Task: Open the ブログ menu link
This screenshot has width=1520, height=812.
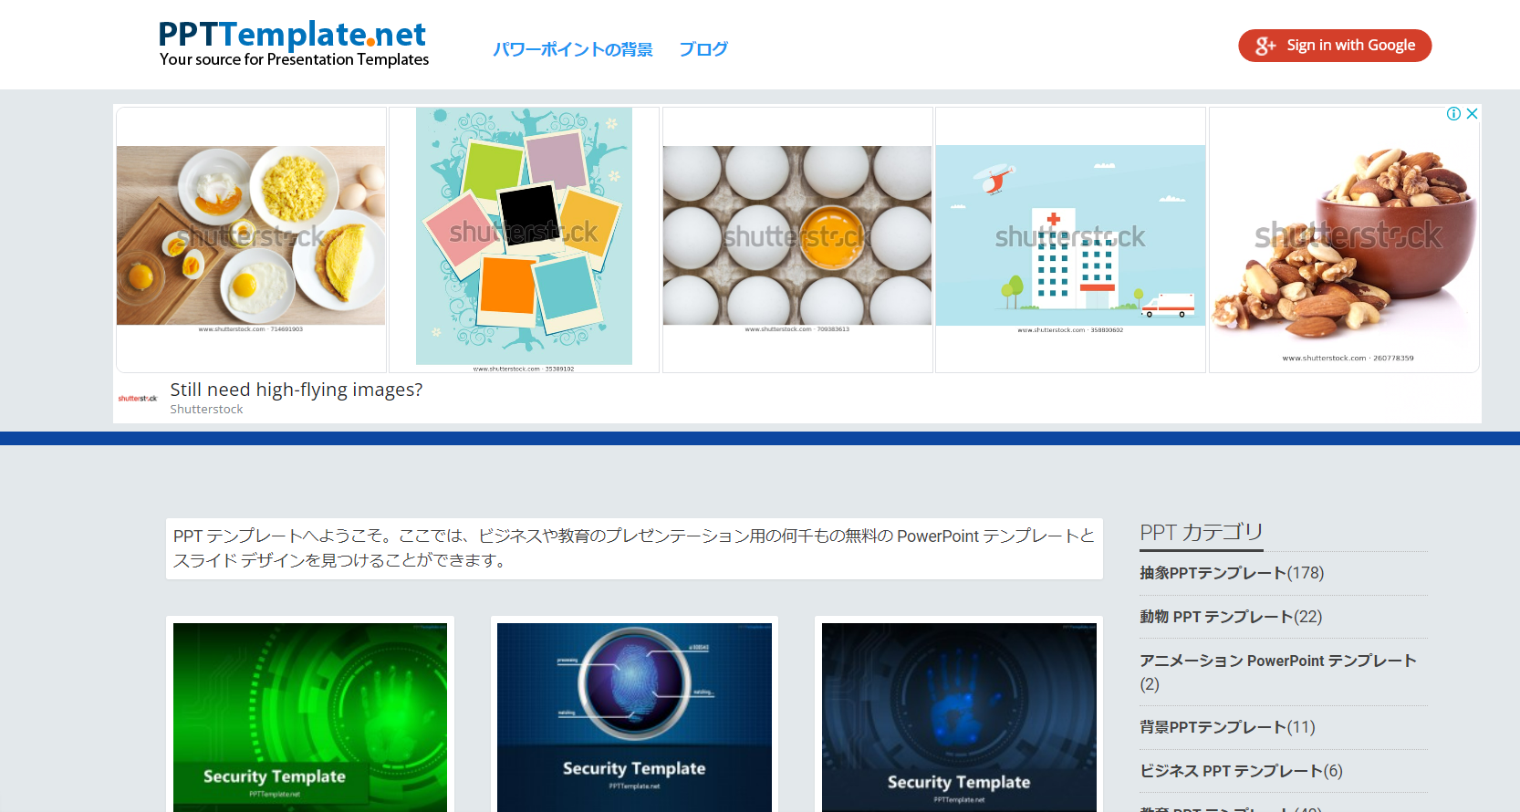Action: [703, 49]
